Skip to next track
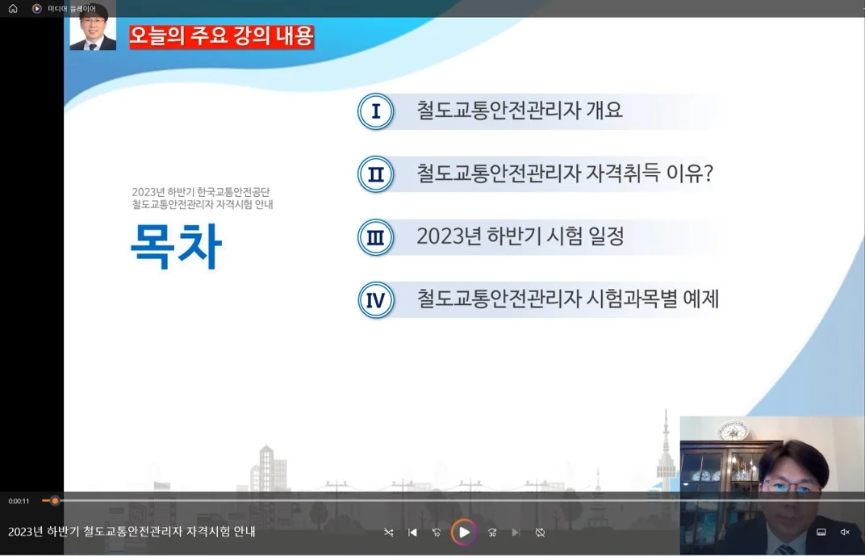 pos(516,533)
